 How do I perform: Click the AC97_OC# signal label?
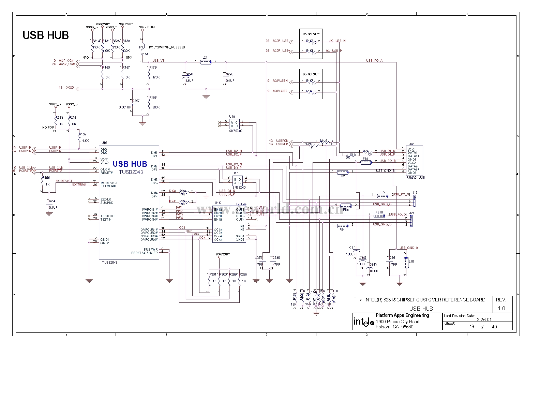(67, 64)
